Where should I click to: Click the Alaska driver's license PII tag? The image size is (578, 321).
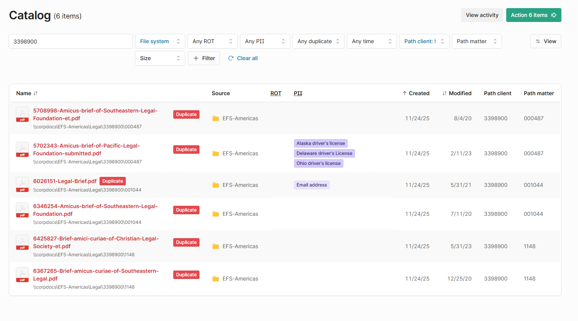(320, 143)
